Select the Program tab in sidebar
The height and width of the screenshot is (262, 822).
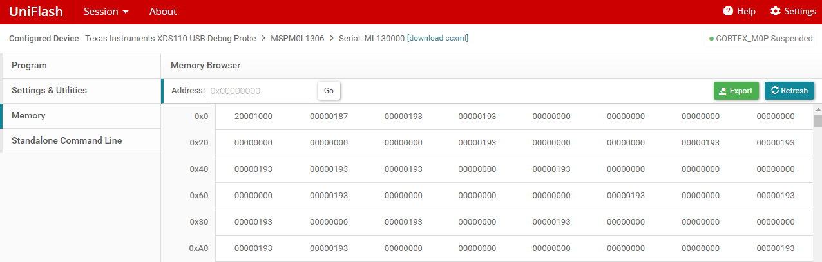(x=81, y=66)
